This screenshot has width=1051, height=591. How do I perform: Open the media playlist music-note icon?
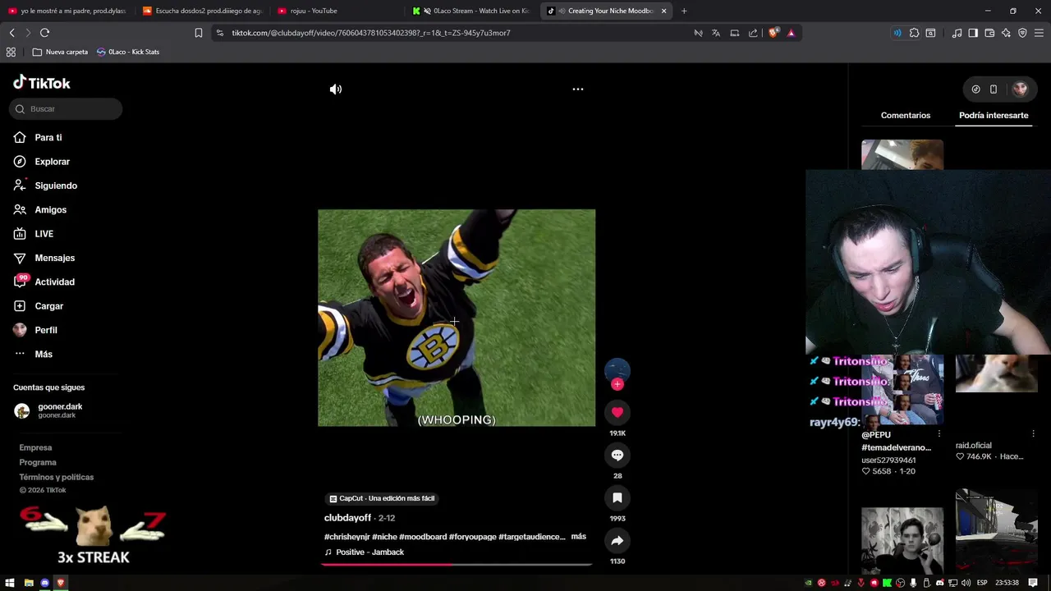click(957, 33)
